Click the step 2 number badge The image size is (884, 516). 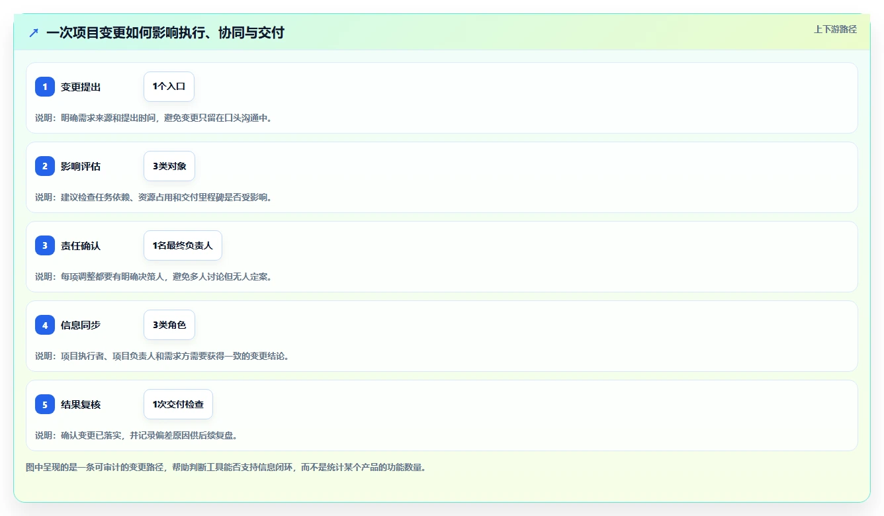(45, 166)
